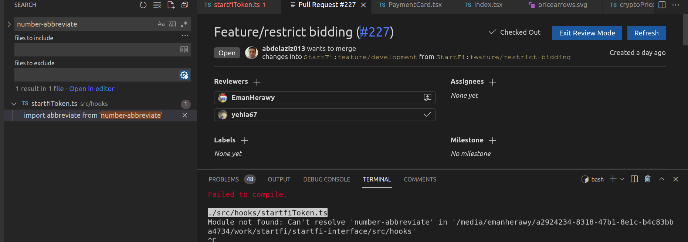Split the editor right

(x=662, y=5)
